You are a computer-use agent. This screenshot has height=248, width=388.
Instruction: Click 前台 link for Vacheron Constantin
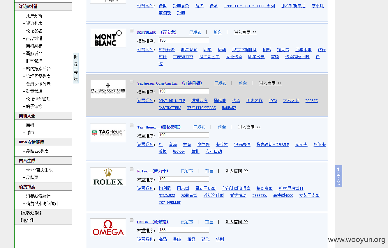point(243,83)
